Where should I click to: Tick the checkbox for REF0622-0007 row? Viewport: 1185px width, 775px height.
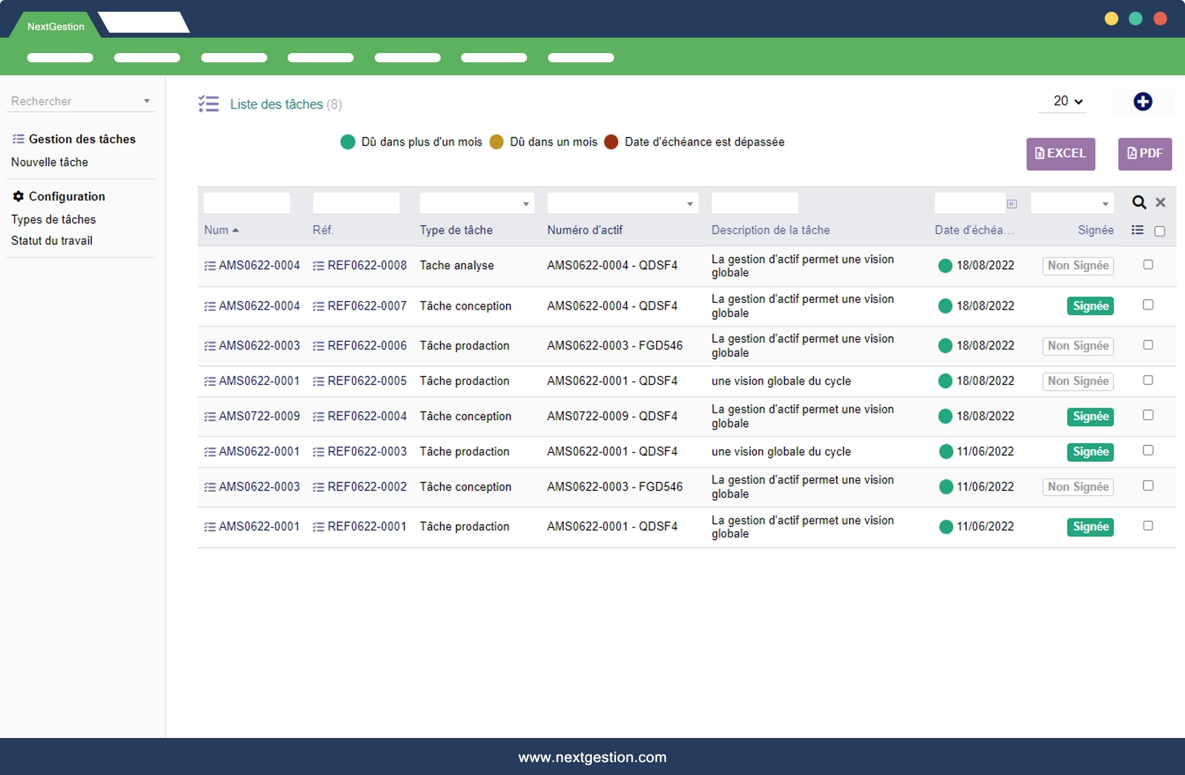pyautogui.click(x=1148, y=305)
